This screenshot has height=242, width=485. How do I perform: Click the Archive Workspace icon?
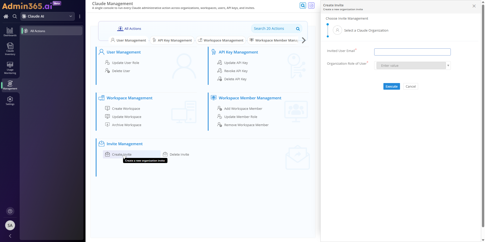107,125
